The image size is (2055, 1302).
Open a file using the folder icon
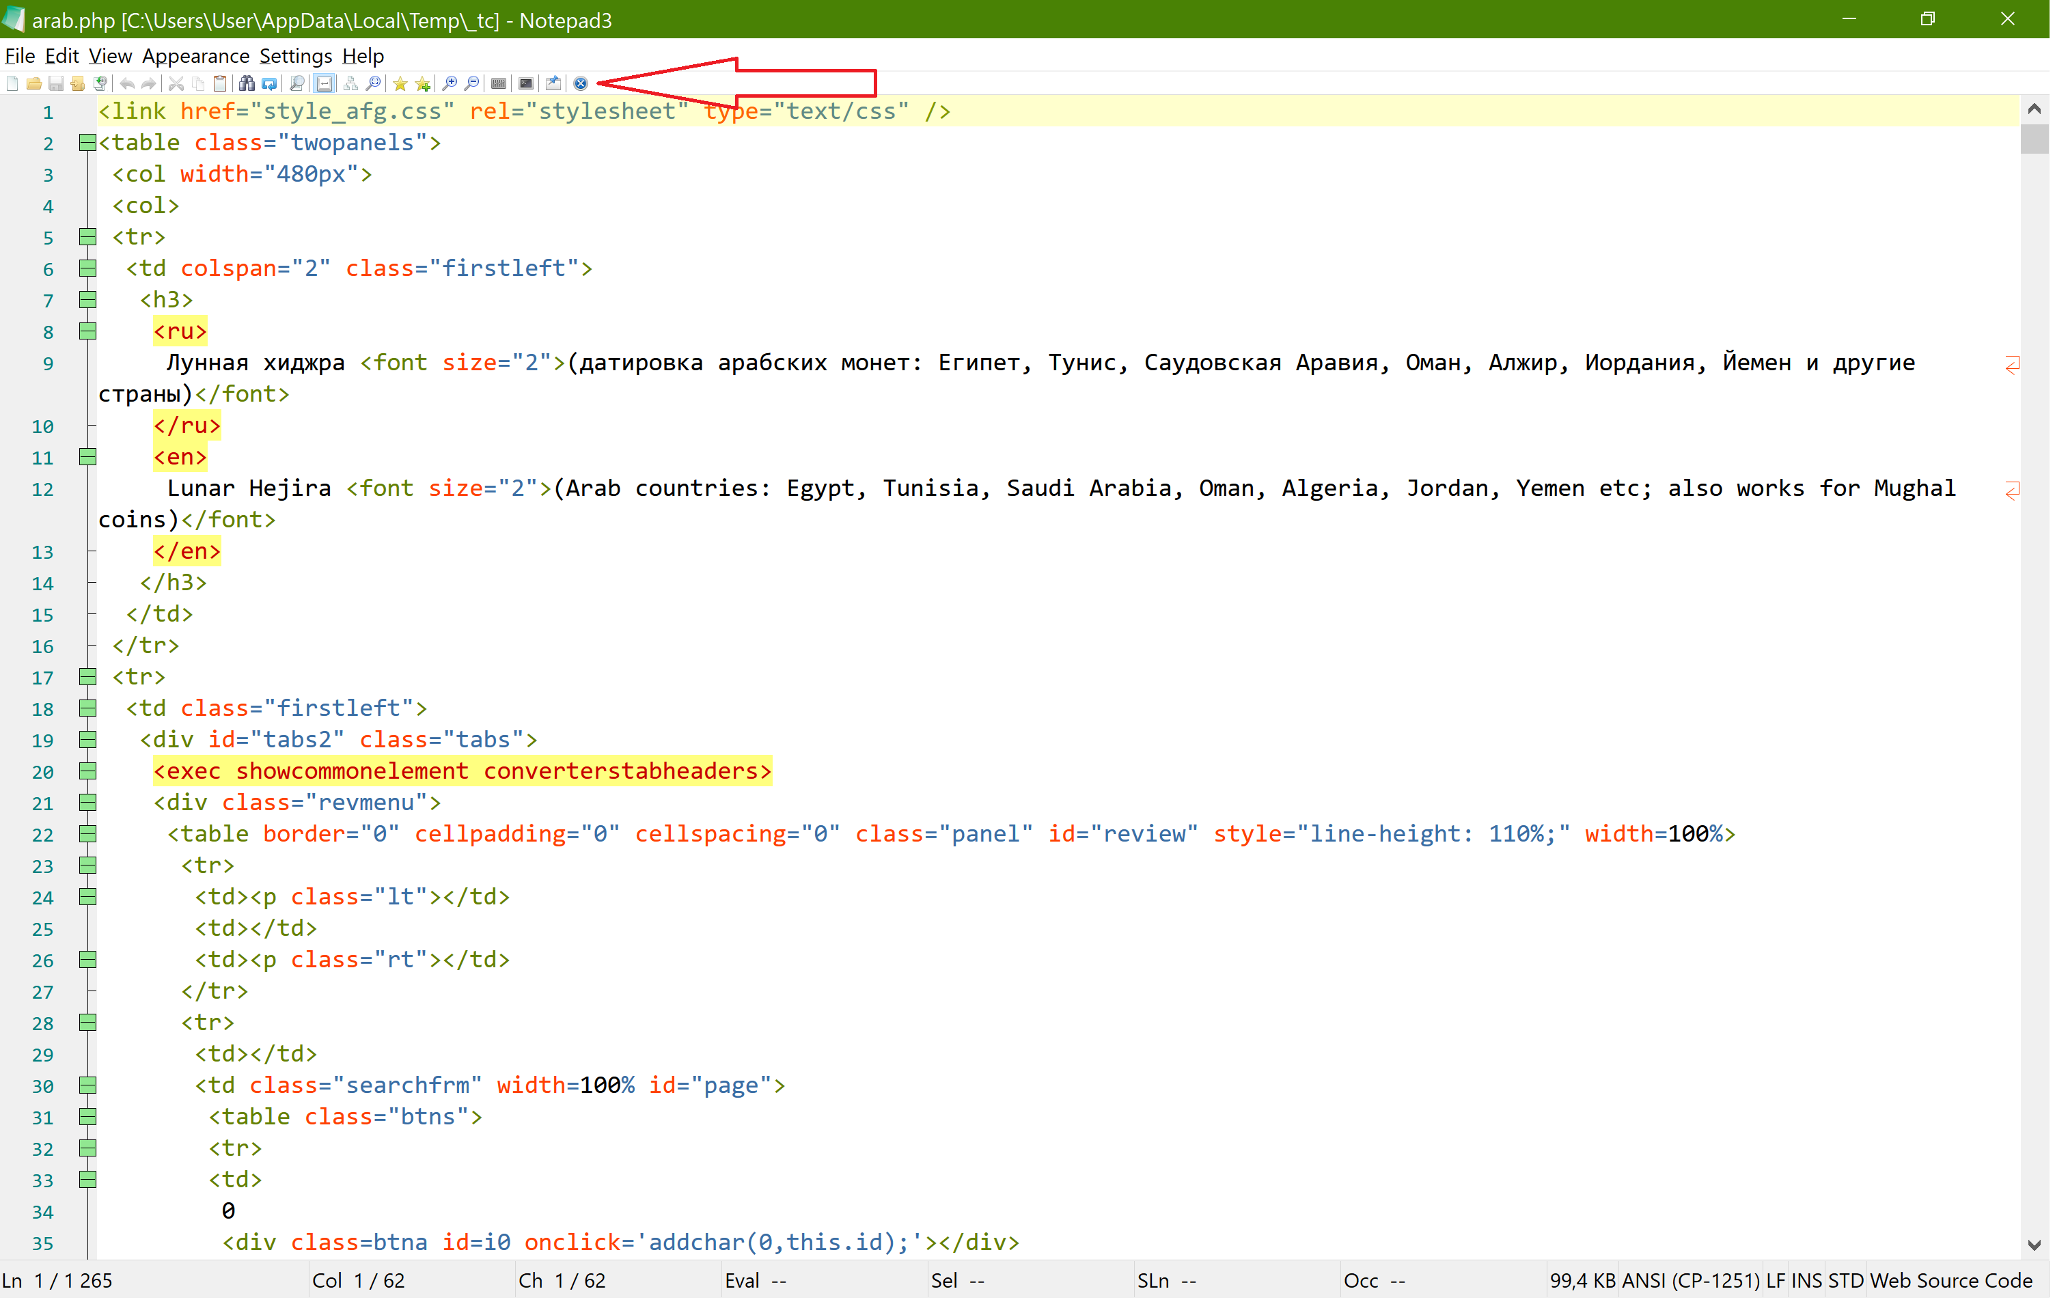34,83
